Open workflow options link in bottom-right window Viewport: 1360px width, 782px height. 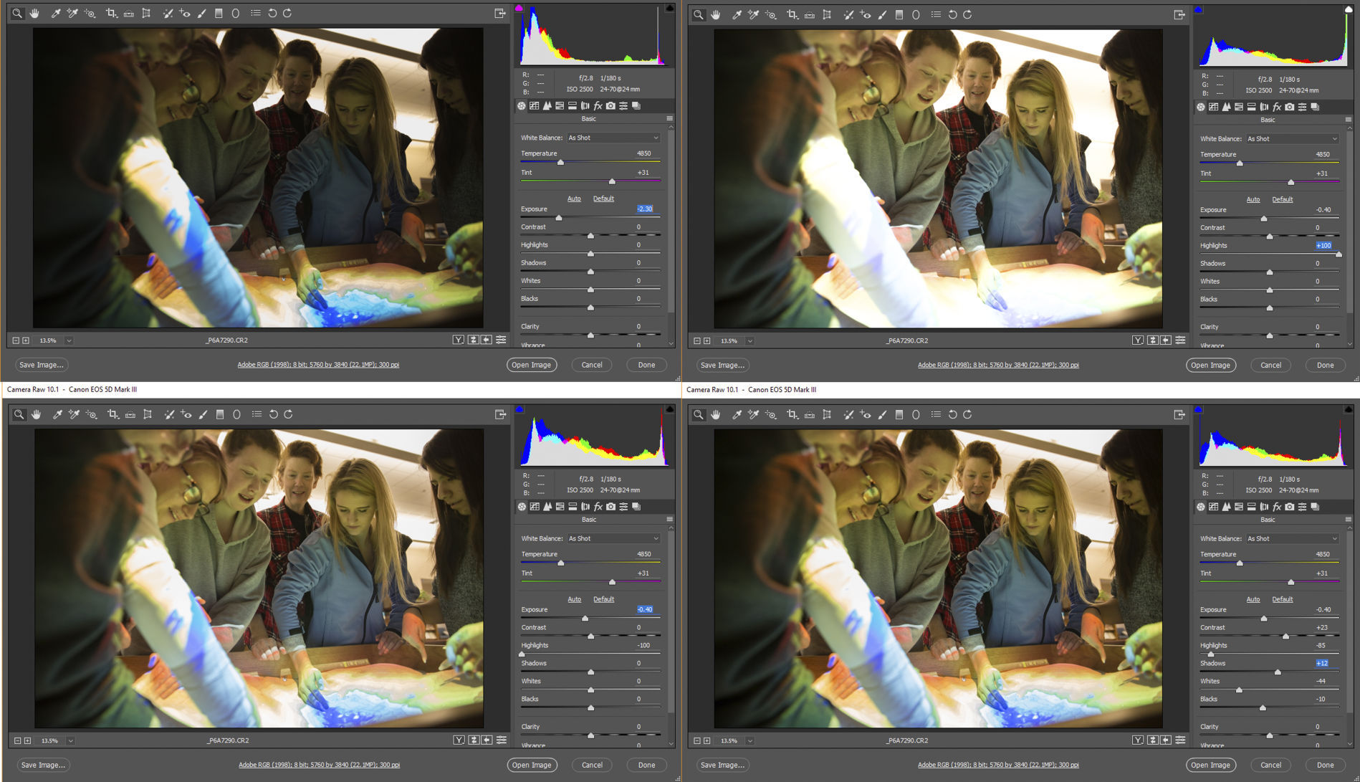click(x=998, y=765)
